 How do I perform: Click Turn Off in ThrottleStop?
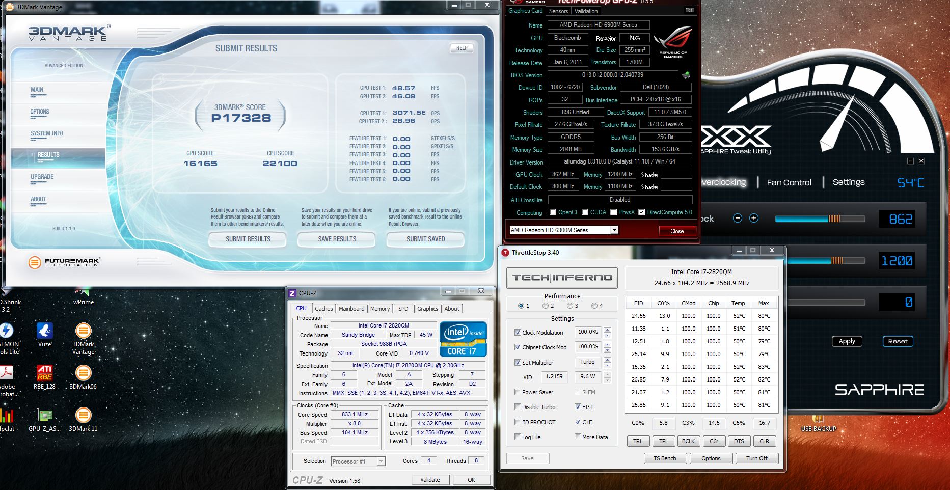[757, 458]
